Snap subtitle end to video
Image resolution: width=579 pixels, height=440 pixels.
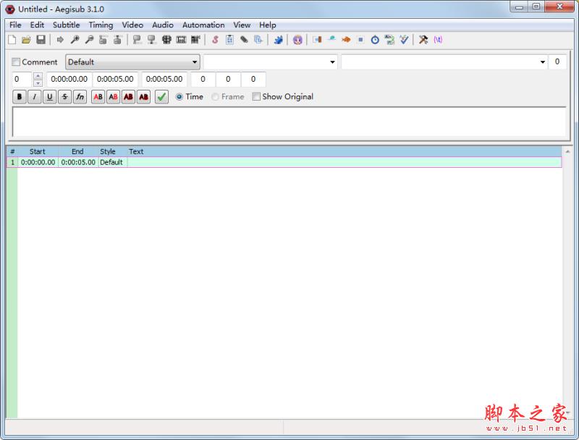tap(151, 40)
